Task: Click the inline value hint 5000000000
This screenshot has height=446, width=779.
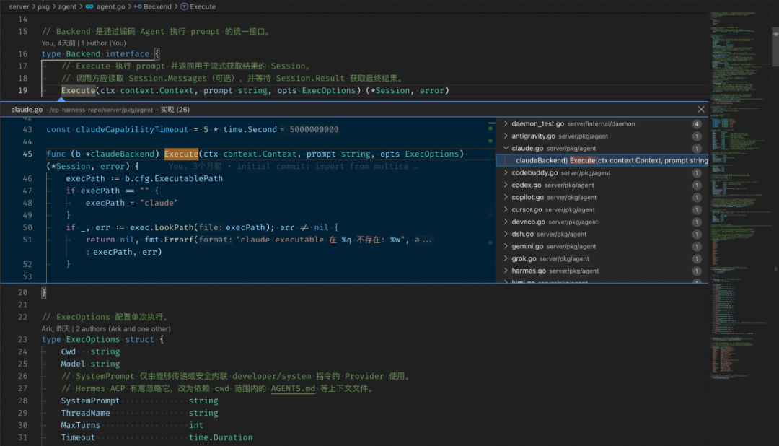Action: [x=314, y=129]
